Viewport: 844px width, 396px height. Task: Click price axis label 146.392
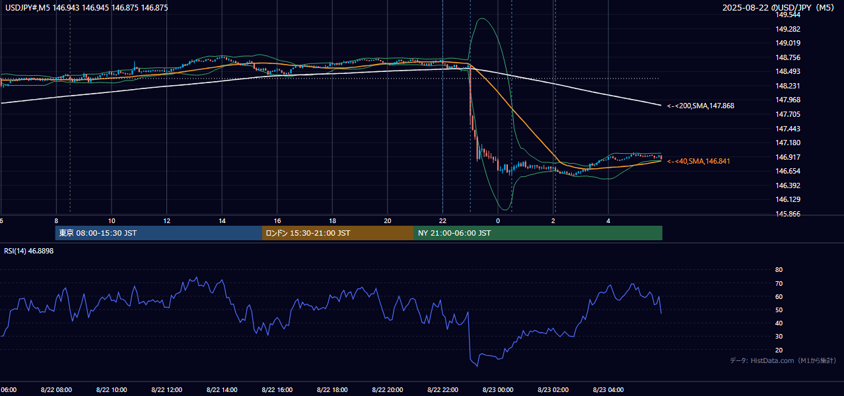[x=787, y=185]
